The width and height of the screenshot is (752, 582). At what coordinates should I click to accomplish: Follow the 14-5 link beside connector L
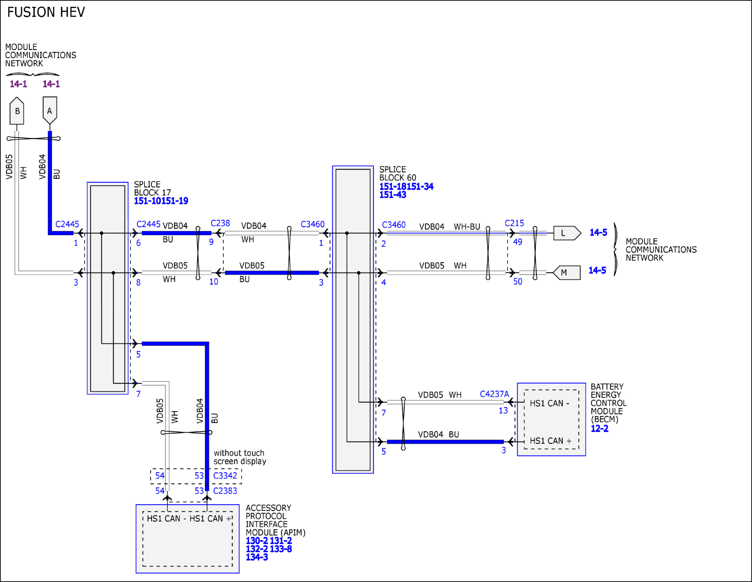point(598,233)
